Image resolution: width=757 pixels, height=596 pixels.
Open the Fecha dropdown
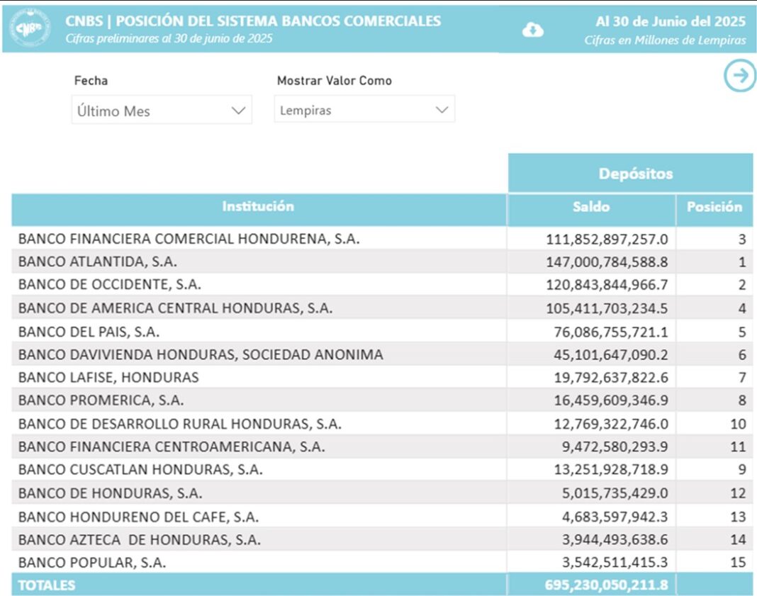pos(162,111)
